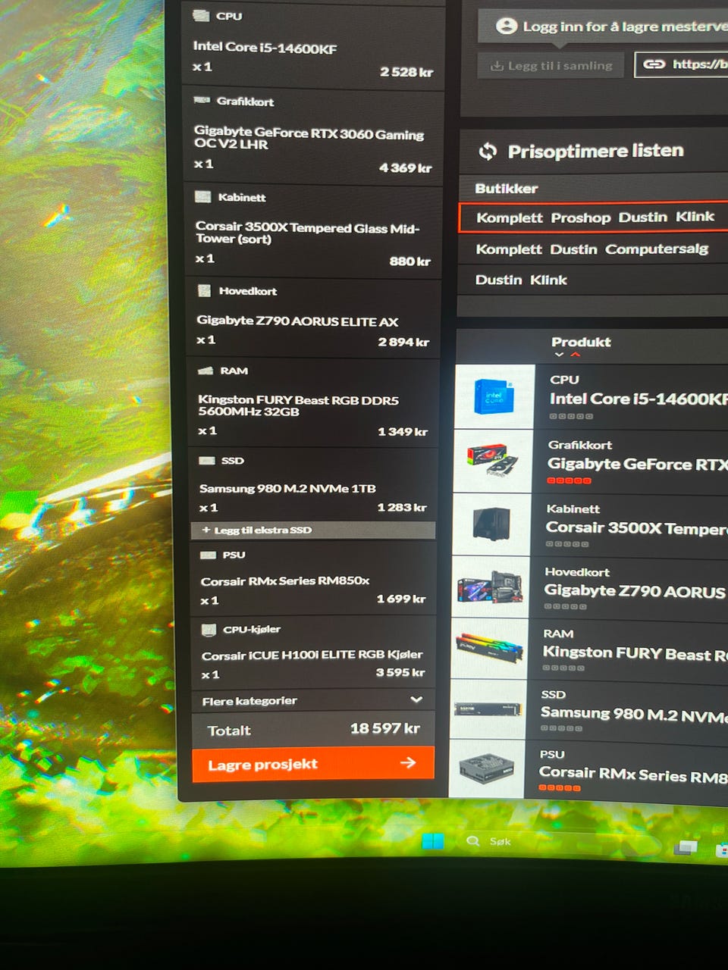Open the Task View icon in taskbar

(686, 848)
